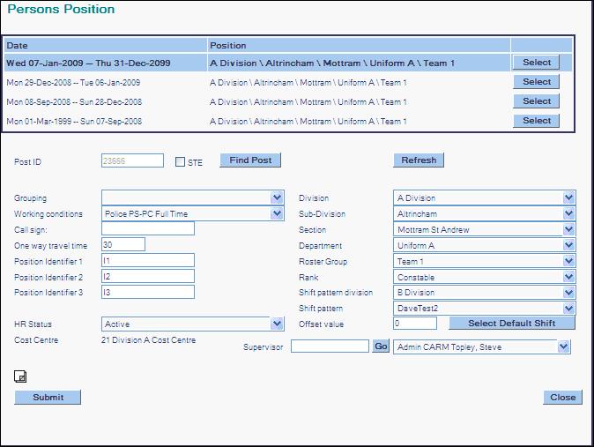Click the Offset value input field
Screen dimensions: 594x447
414,324
